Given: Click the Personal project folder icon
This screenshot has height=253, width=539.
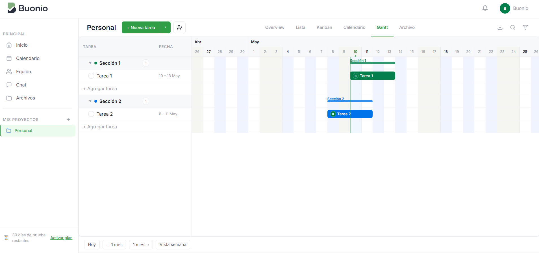Looking at the screenshot, I should point(9,131).
